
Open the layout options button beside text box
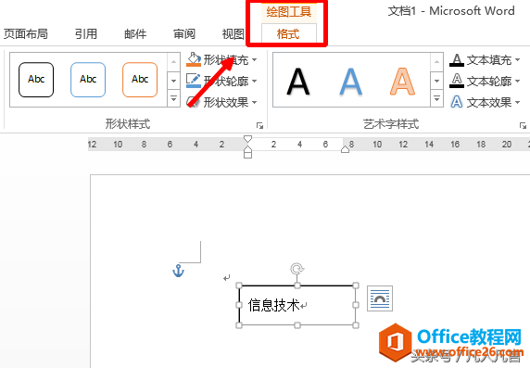click(x=380, y=298)
